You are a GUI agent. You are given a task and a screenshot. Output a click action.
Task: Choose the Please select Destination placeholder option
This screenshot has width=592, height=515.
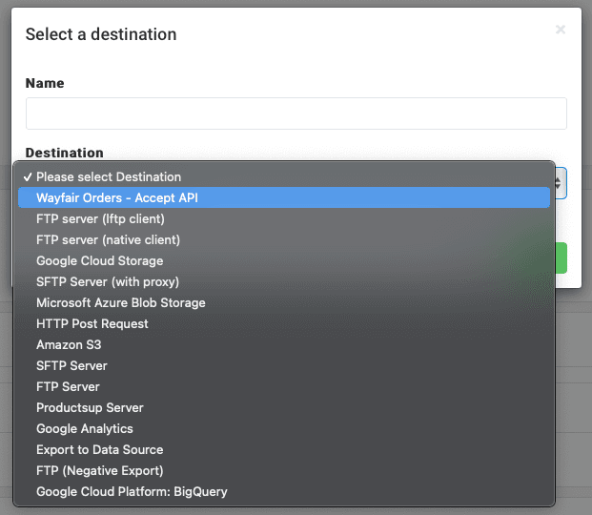(109, 176)
